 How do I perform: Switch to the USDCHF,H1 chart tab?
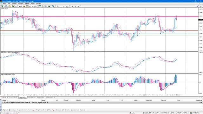coord(14,97)
